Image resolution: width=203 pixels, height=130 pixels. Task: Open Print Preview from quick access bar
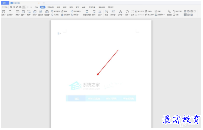click(x=20, y=7)
